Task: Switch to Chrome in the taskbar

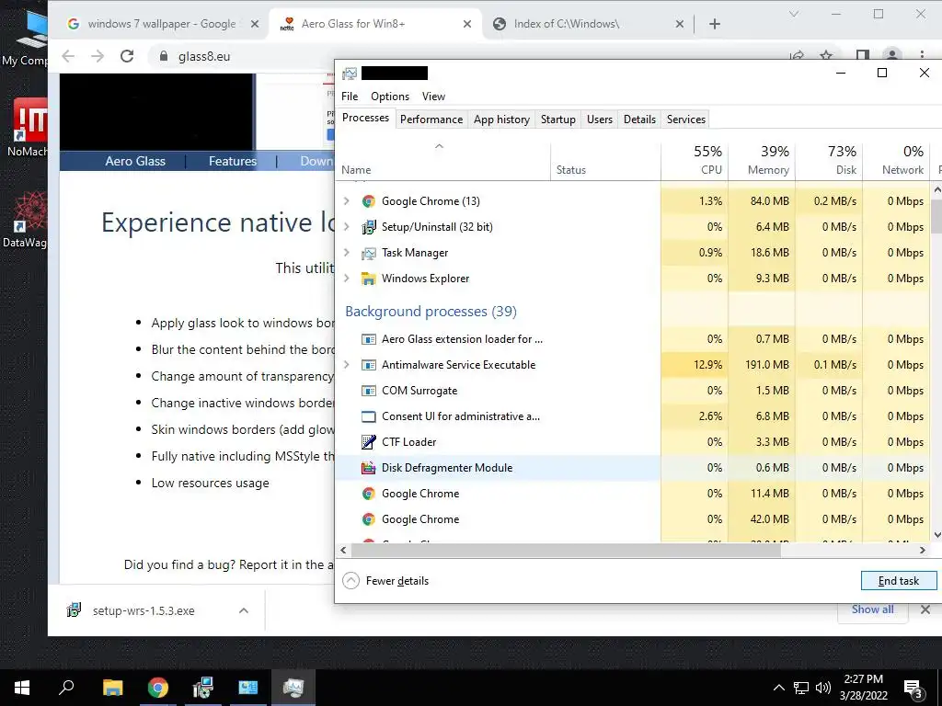Action: point(158,688)
